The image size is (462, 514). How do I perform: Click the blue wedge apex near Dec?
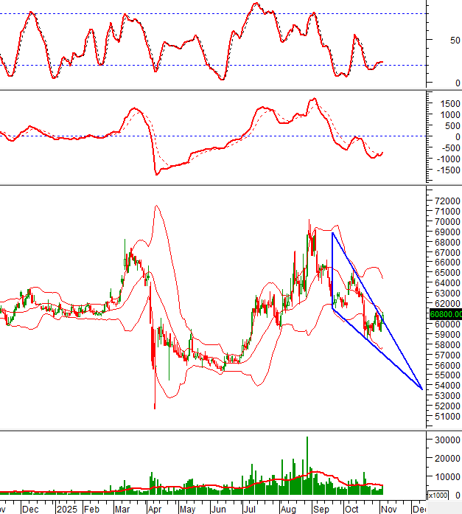coord(421,388)
